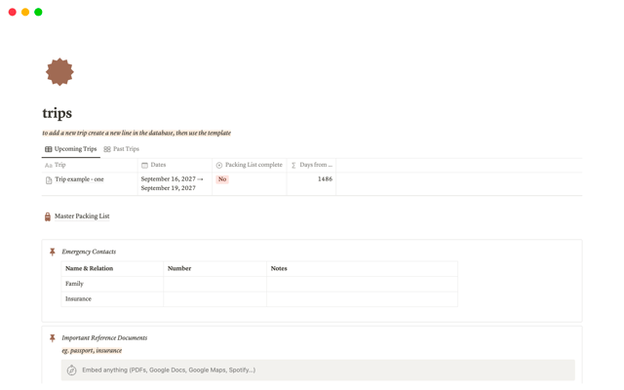Click the calendar icon in Dates header

click(x=145, y=166)
